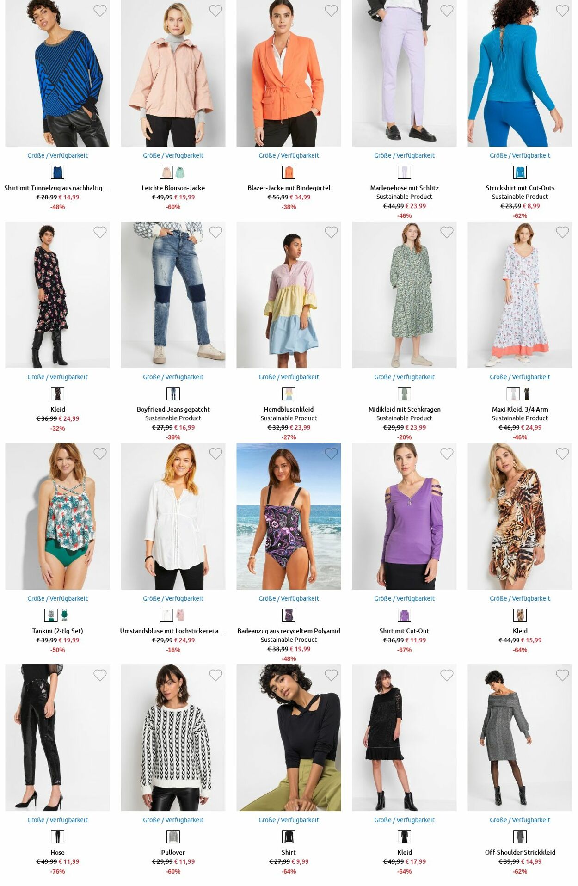Add Blazer-Jacke mit Bindegürtel to wishlist heart
Screen dimensions: 578x886
[331, 11]
